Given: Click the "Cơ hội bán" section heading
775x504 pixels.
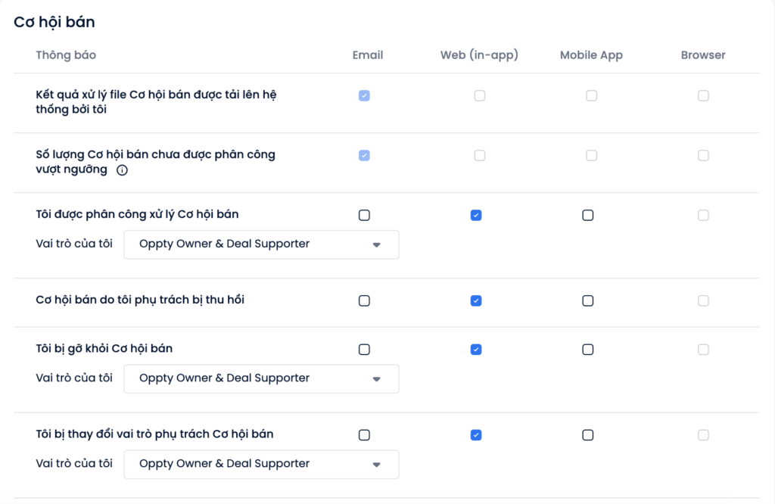Looking at the screenshot, I should point(54,22).
